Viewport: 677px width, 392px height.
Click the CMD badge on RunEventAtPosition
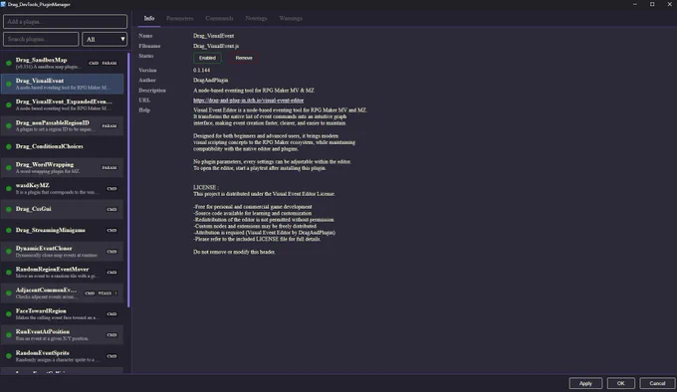[112, 335]
